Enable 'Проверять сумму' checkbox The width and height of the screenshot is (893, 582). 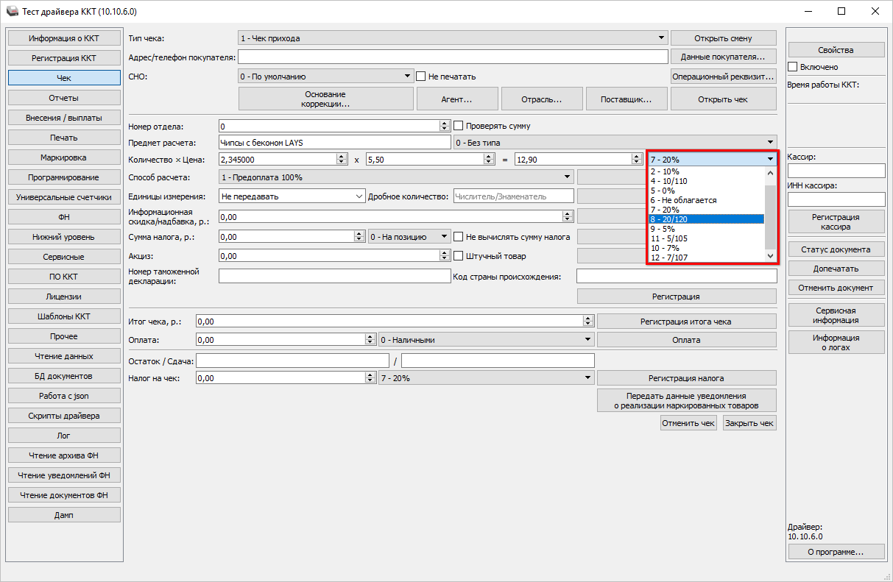click(x=459, y=126)
